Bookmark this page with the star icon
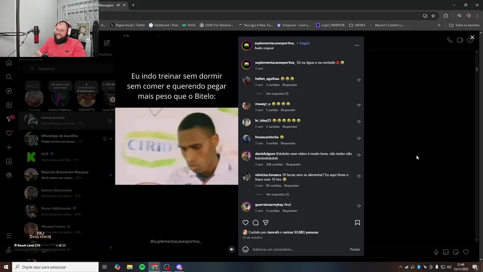This screenshot has width=483, height=272. point(433,16)
